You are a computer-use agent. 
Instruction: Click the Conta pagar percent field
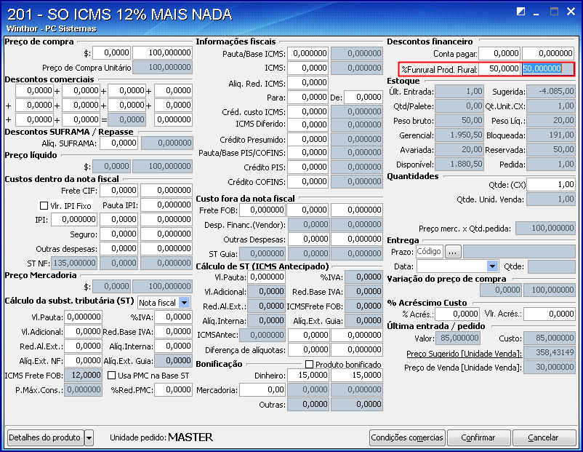pyautogui.click(x=499, y=54)
